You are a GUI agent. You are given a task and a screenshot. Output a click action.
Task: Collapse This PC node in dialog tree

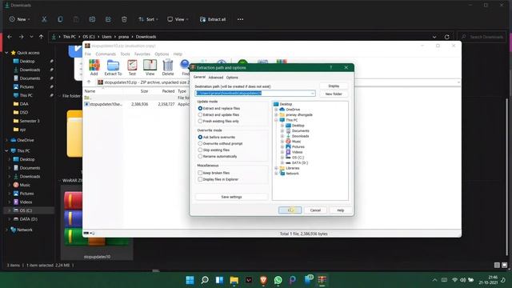point(276,120)
